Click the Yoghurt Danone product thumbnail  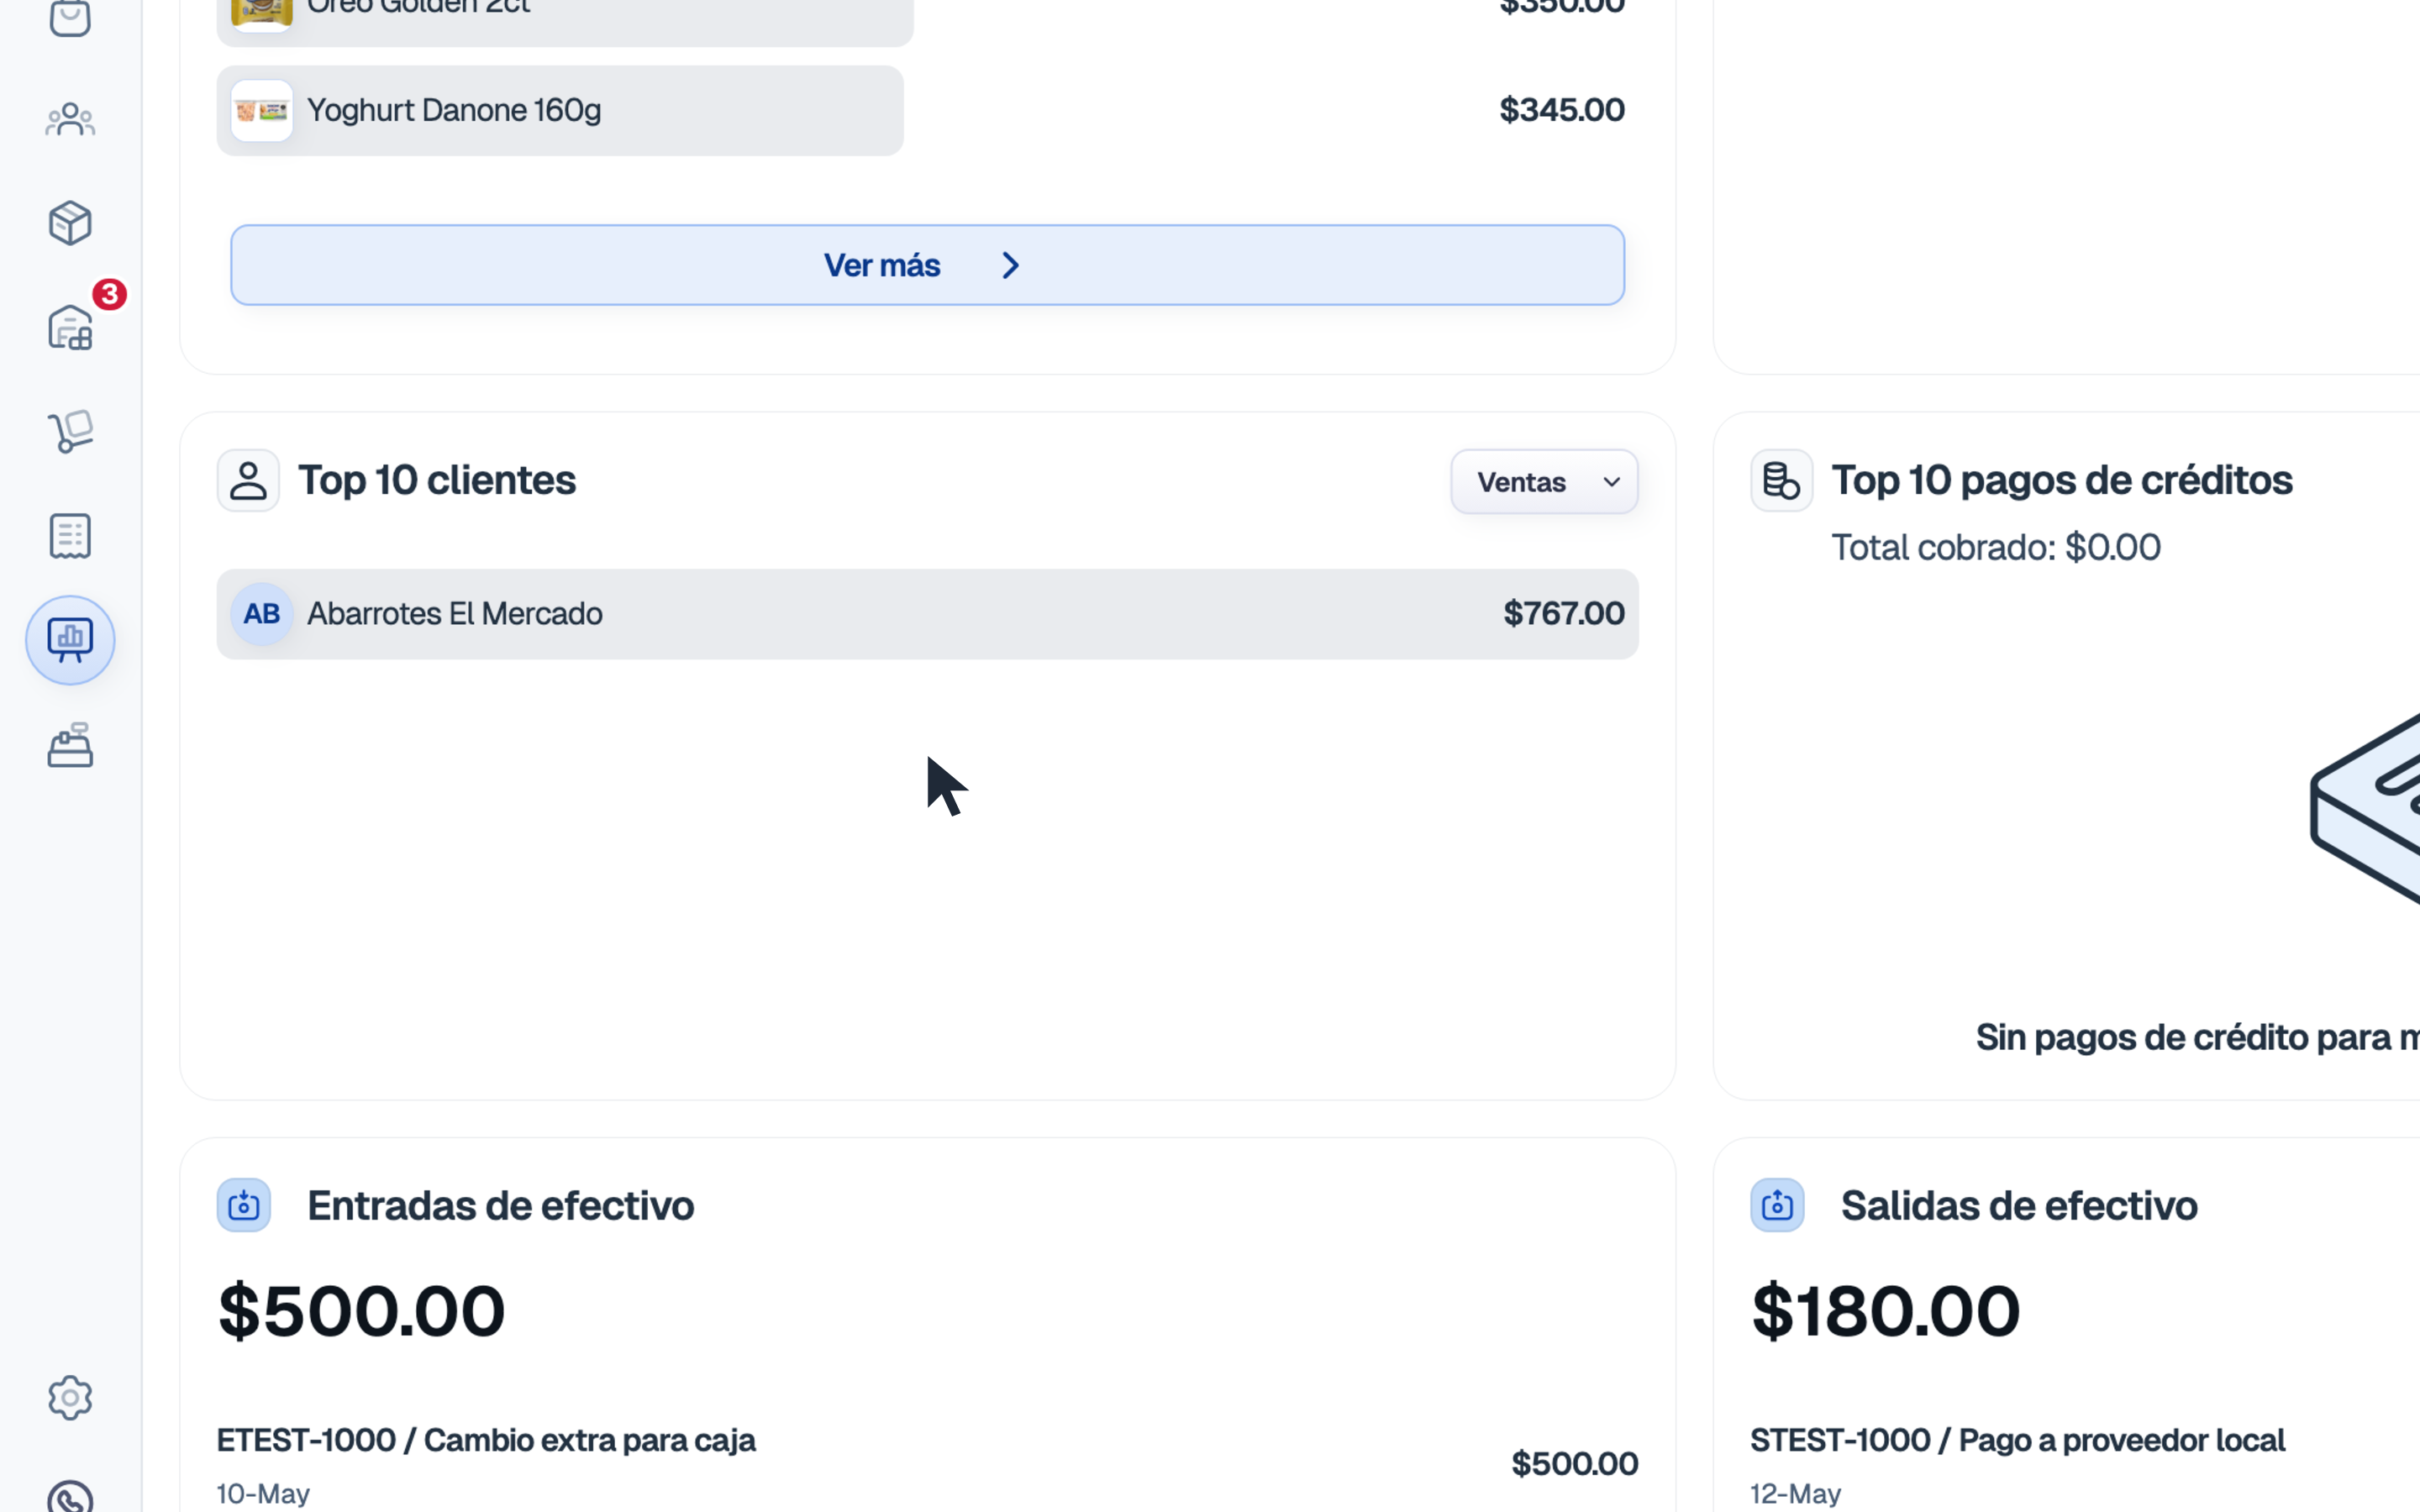[262, 110]
